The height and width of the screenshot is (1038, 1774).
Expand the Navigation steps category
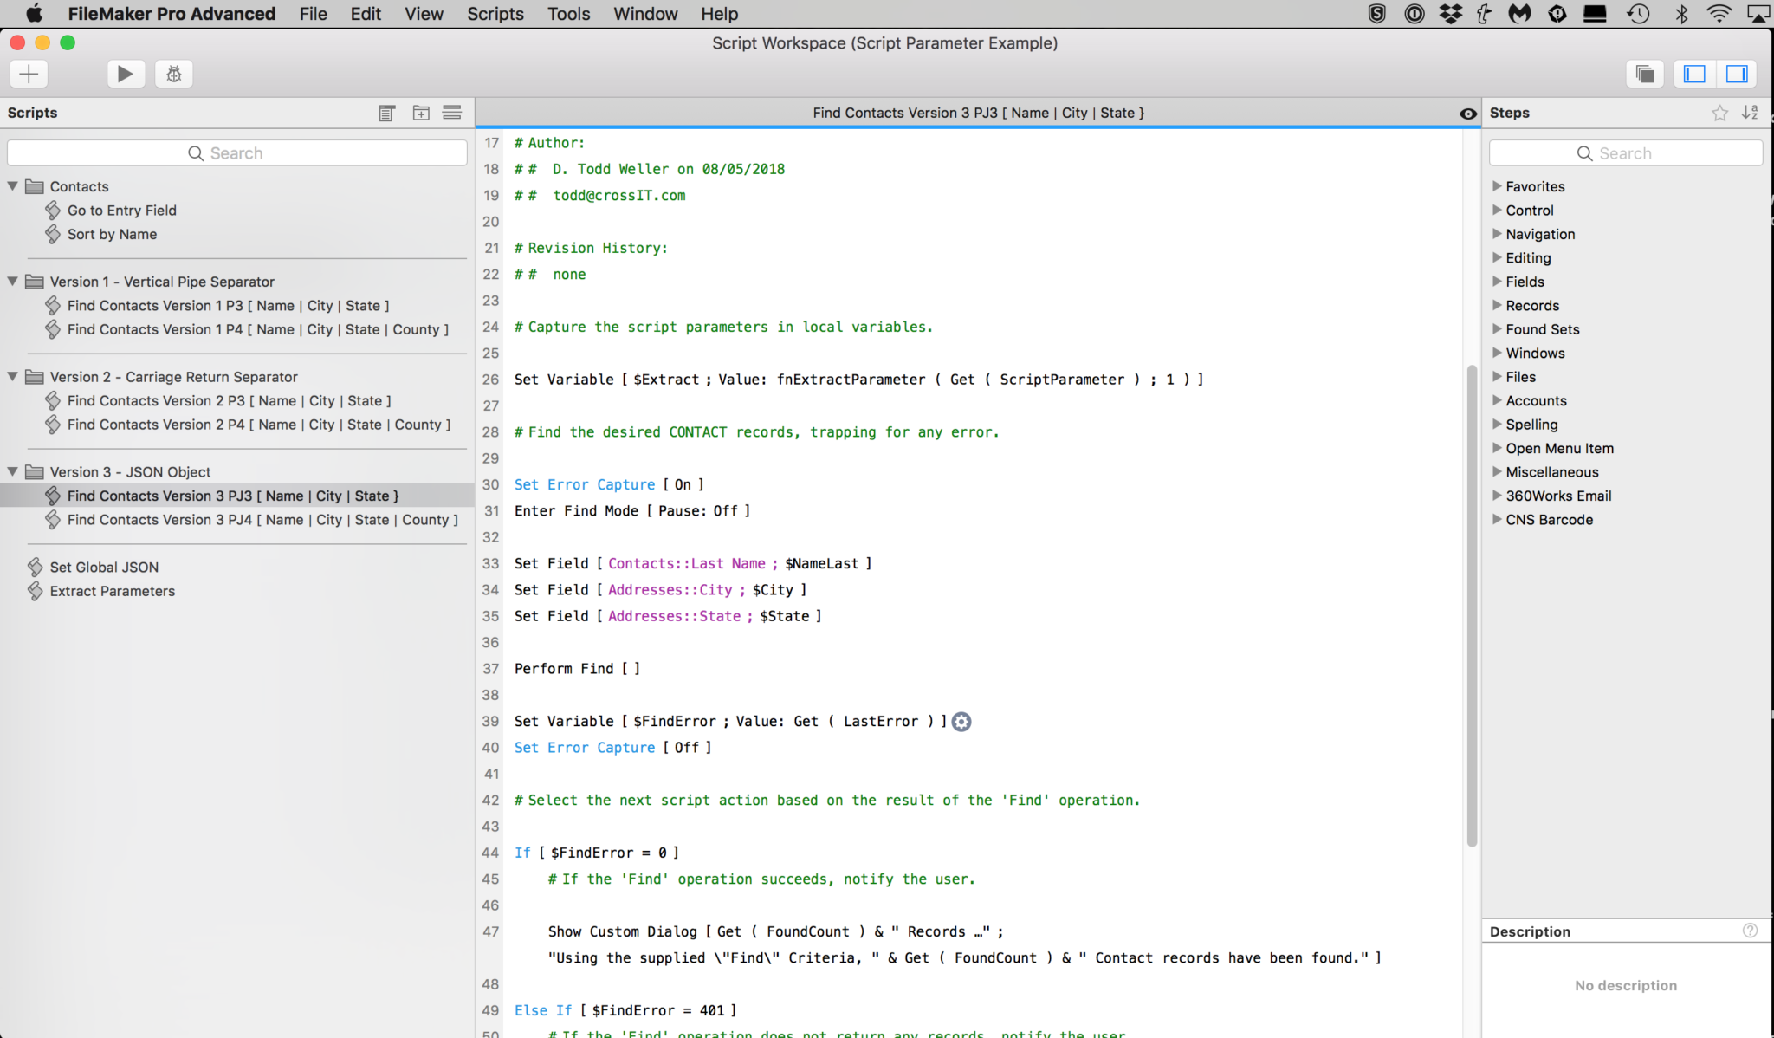click(x=1497, y=233)
